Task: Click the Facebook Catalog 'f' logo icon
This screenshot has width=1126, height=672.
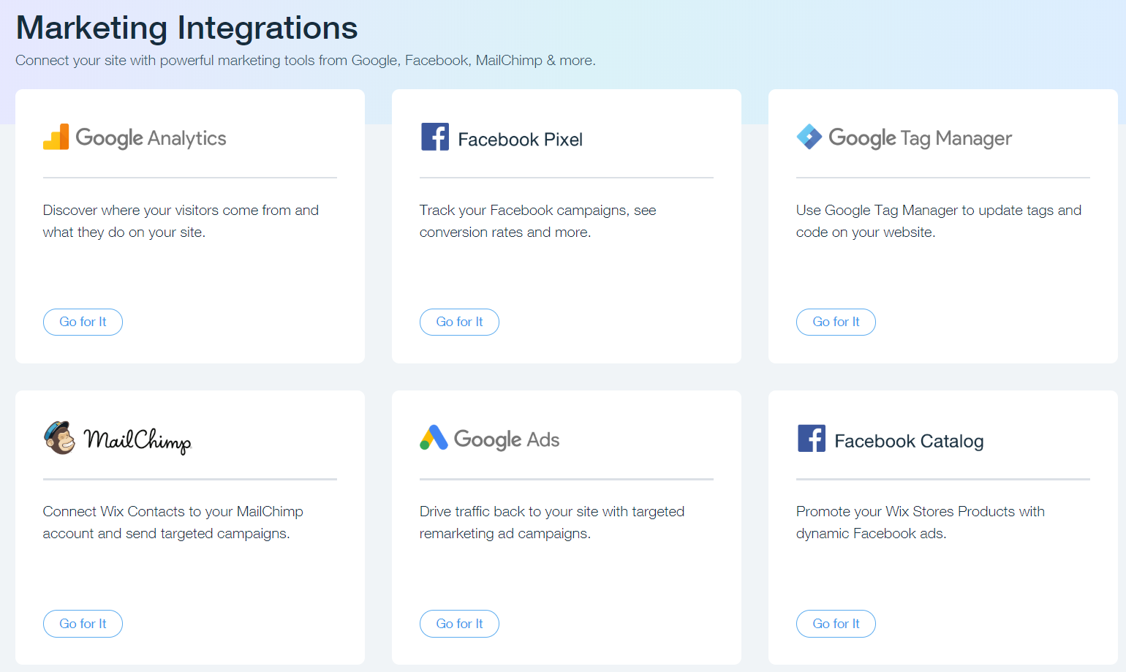Action: click(x=812, y=439)
